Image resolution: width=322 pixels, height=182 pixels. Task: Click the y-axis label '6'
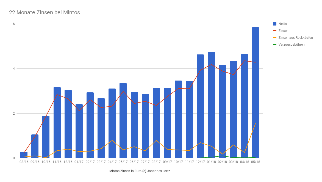coord(14,24)
